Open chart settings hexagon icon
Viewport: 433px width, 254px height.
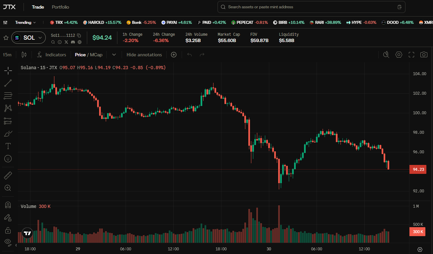(399, 55)
